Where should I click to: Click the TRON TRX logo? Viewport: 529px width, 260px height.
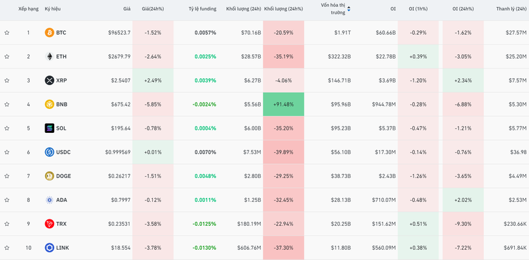pos(49,224)
